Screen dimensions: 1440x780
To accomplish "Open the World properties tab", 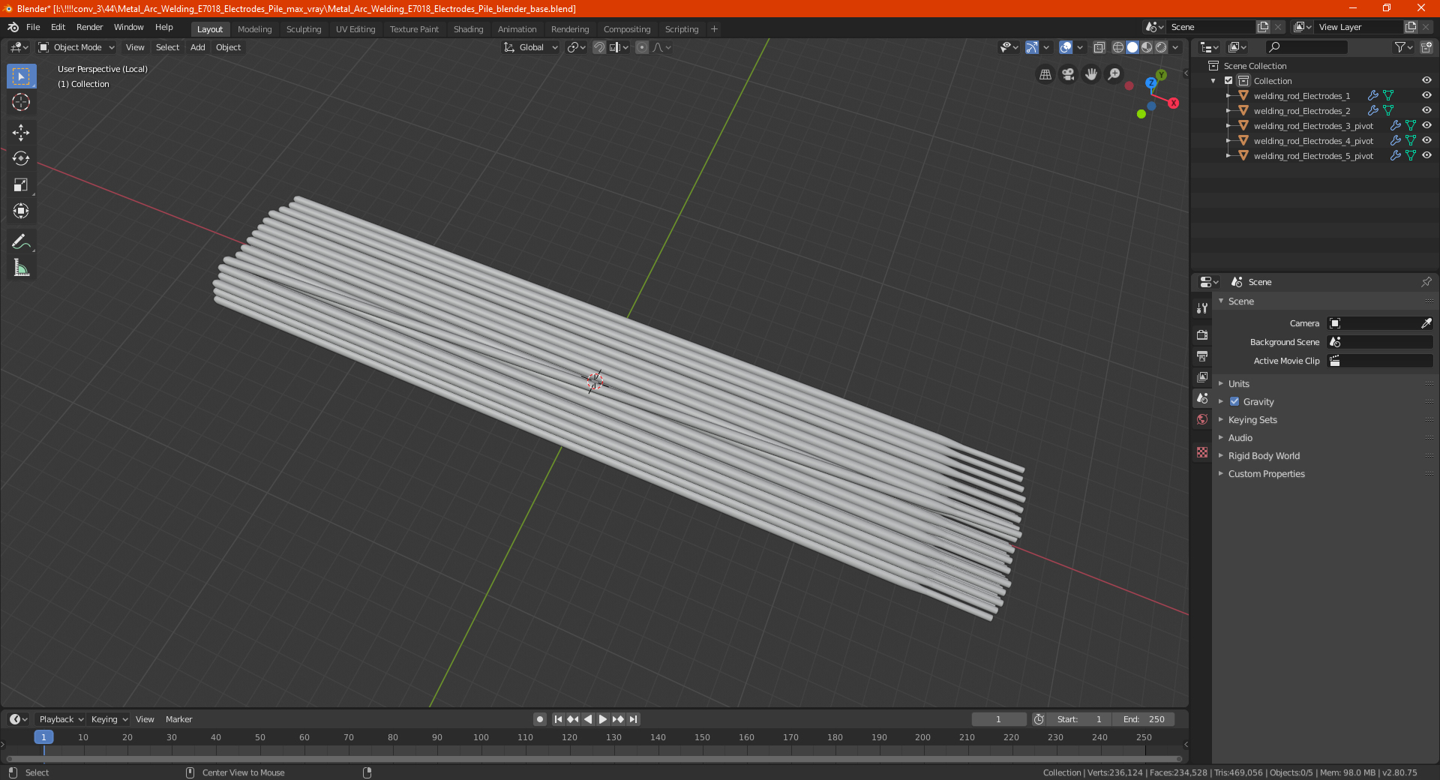I will (1202, 419).
